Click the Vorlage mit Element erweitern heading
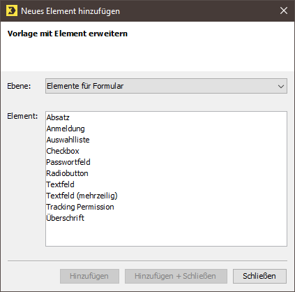The image size is (295, 292). 68,34
